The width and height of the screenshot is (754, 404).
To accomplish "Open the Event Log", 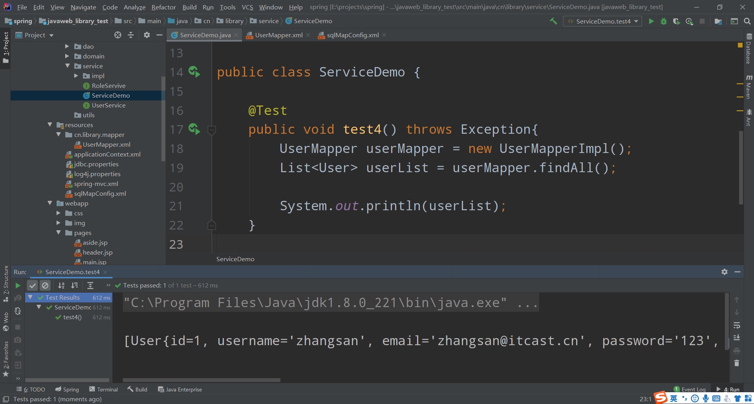I will tap(694, 389).
